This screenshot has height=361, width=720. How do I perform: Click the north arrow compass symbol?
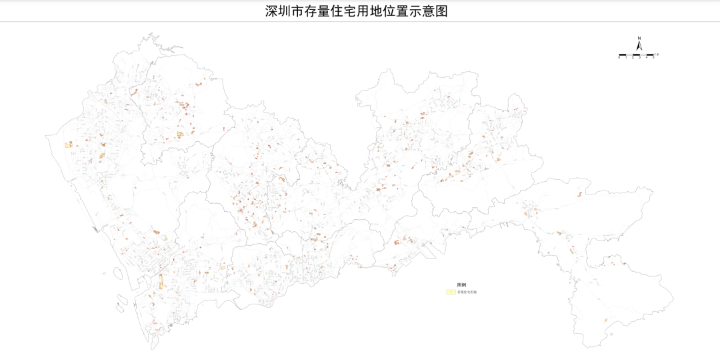pyautogui.click(x=639, y=45)
